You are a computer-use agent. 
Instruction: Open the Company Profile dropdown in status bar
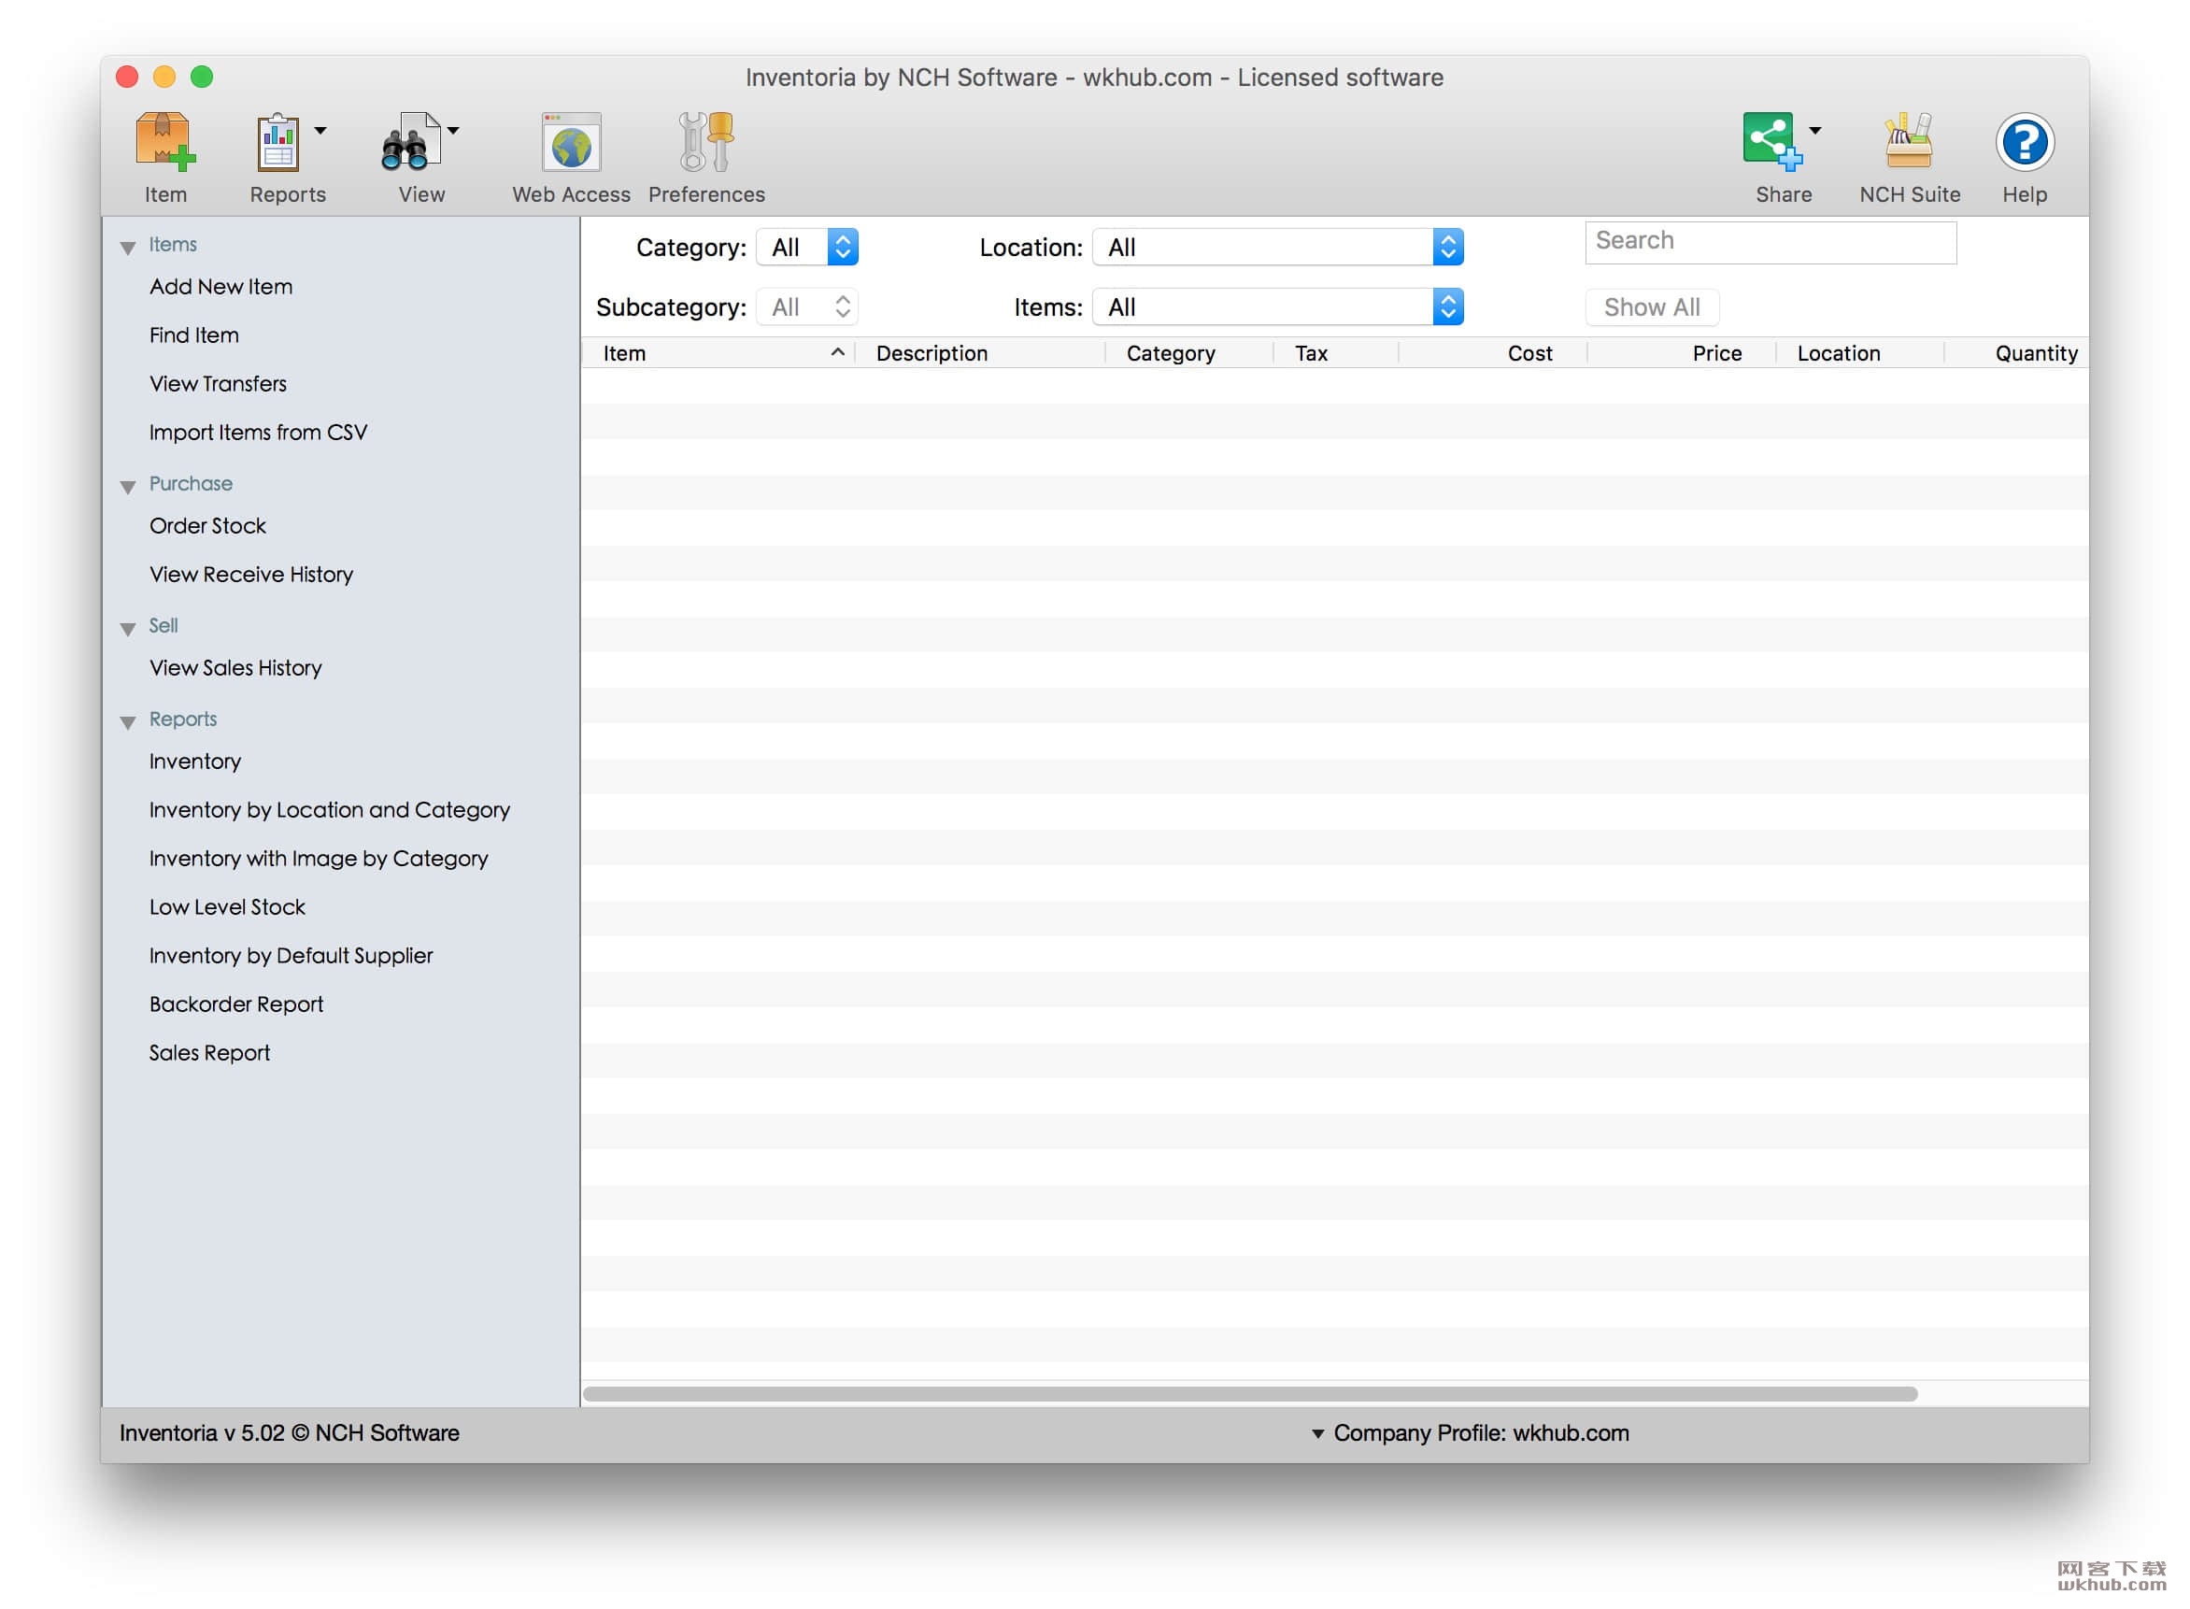tap(1471, 1432)
